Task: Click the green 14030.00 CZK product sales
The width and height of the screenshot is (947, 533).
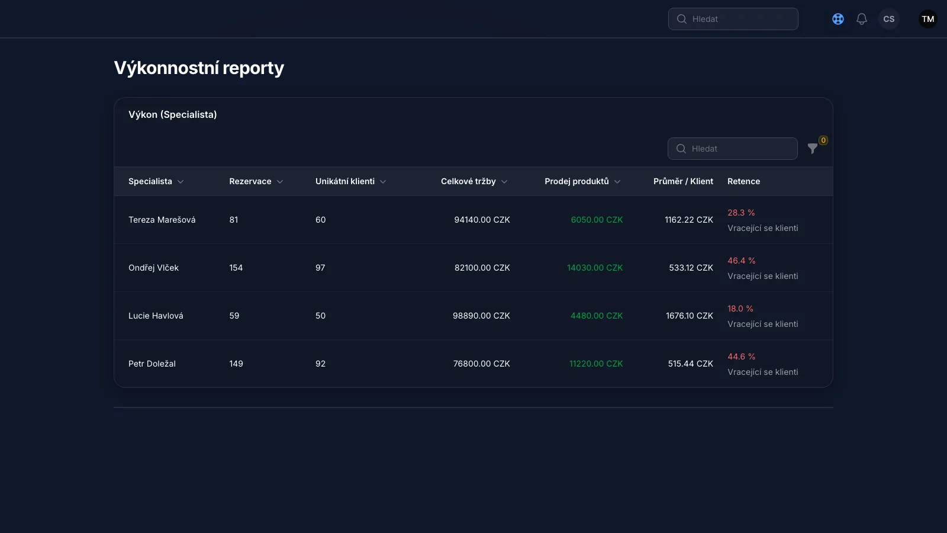Action: coord(595,268)
